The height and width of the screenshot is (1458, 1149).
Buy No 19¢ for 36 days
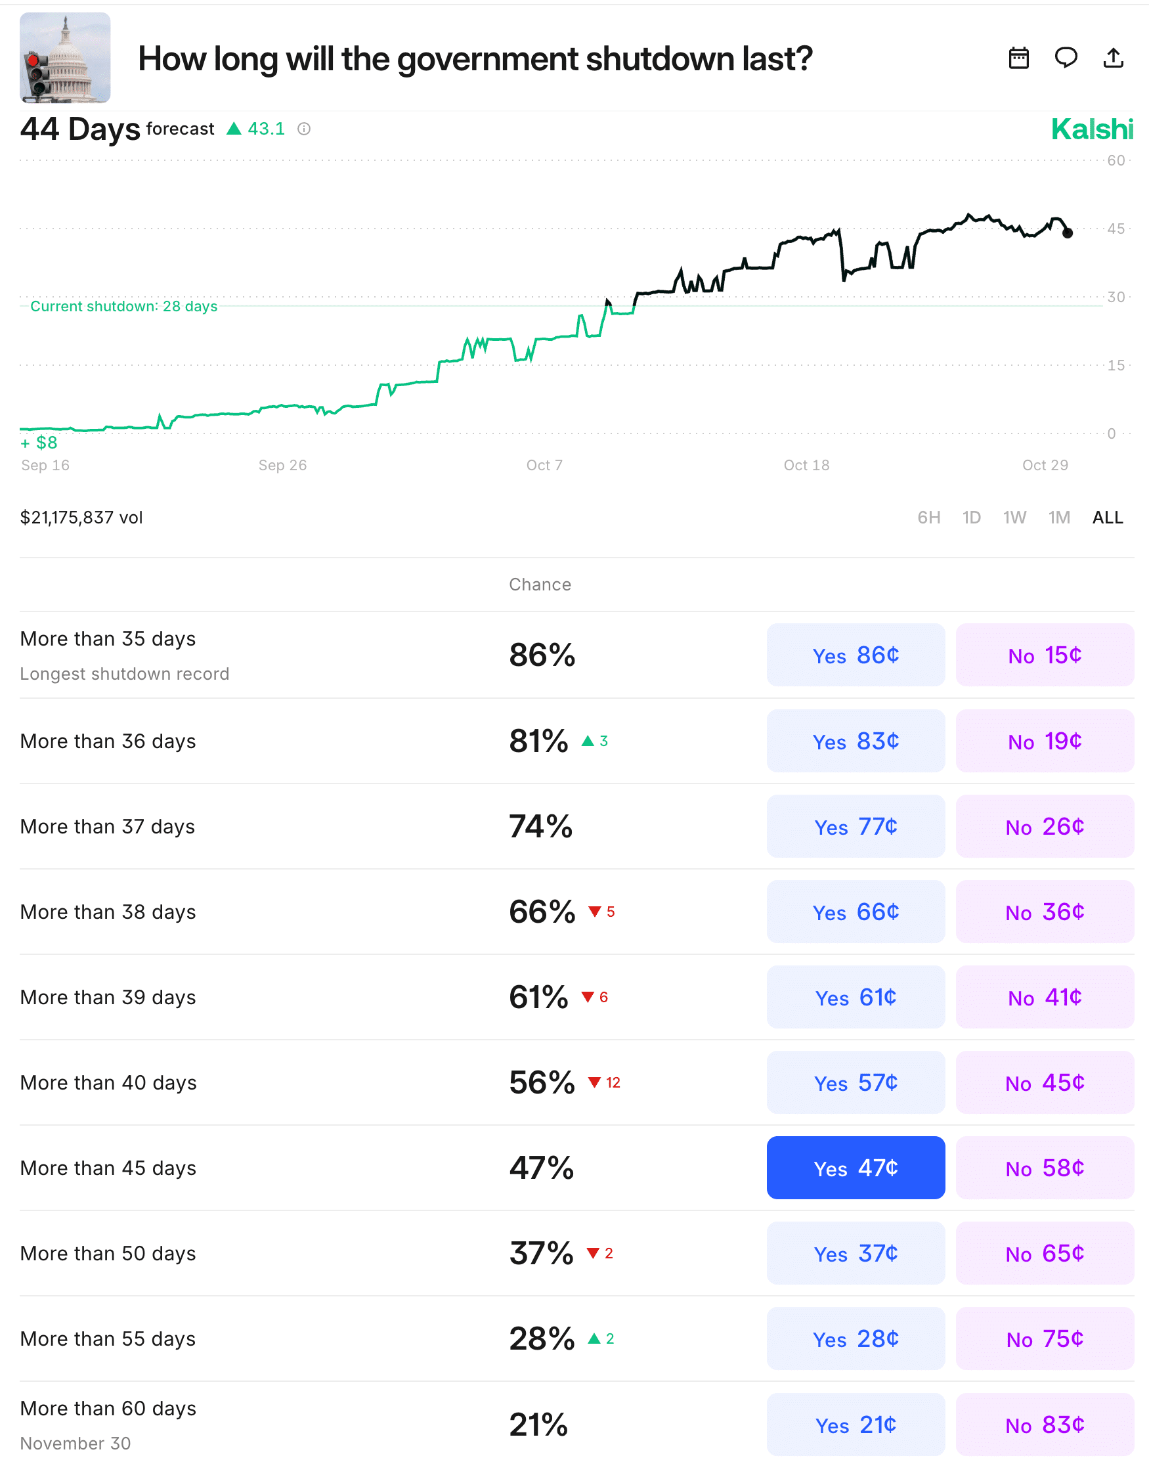[1044, 741]
